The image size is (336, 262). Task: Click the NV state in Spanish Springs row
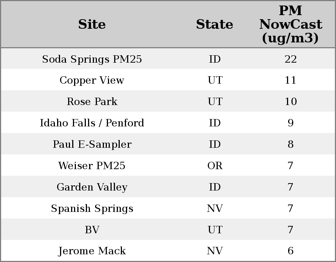pos(215,209)
